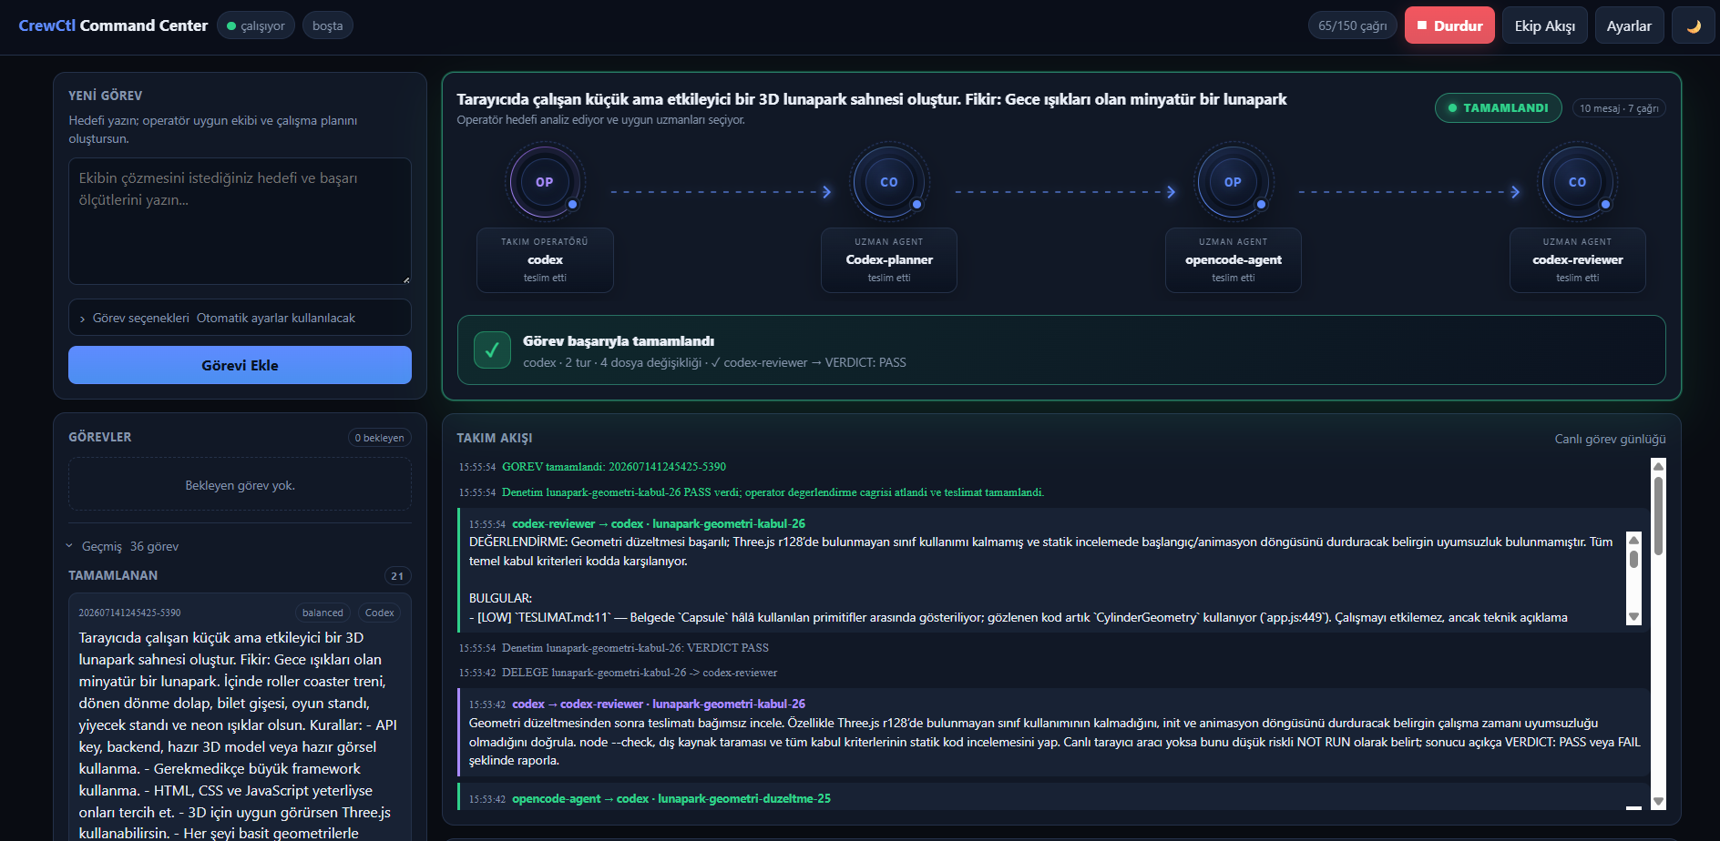The width and height of the screenshot is (1720, 841).
Task: Open Ayarlar settings
Action: [1629, 25]
